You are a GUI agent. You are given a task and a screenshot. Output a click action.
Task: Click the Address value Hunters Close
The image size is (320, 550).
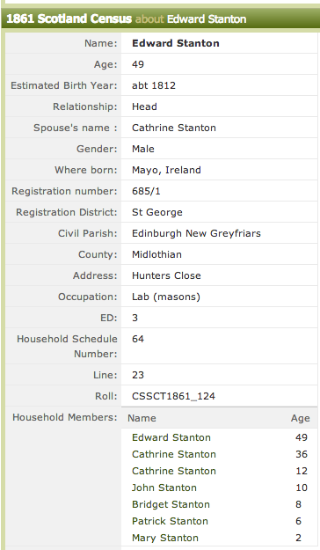point(166,275)
